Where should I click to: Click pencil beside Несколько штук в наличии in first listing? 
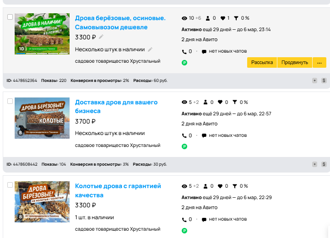(x=150, y=49)
